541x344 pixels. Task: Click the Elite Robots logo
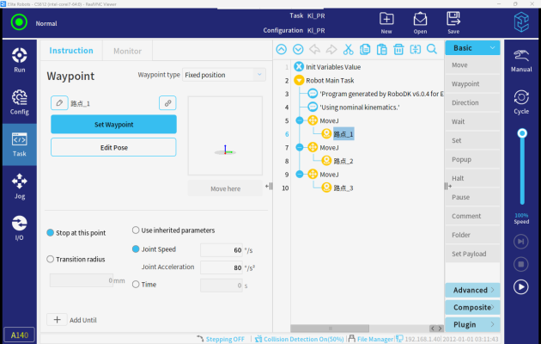click(x=521, y=22)
